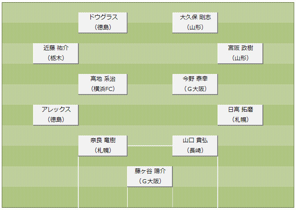Select (札幌) label under 日高 拓磨
The width and height of the screenshot is (296, 210).
click(240, 119)
